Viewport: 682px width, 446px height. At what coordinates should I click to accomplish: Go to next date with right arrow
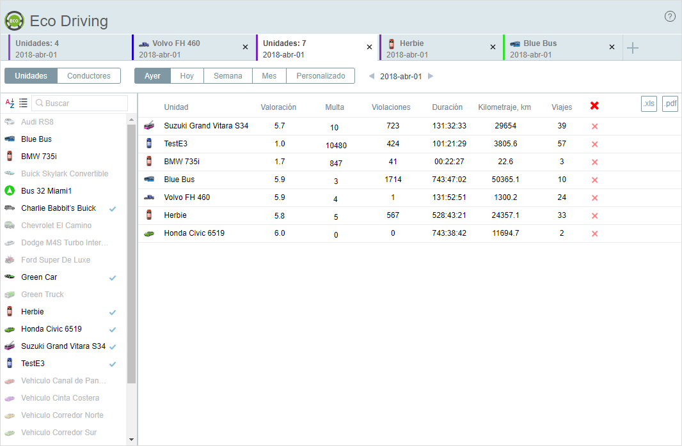click(x=431, y=76)
